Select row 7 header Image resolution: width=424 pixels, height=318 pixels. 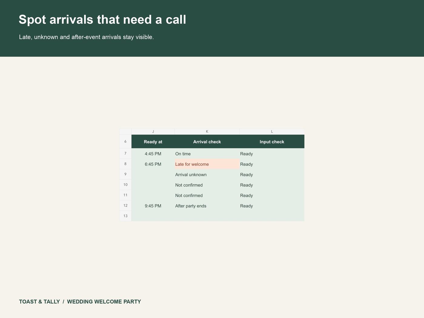pos(125,154)
